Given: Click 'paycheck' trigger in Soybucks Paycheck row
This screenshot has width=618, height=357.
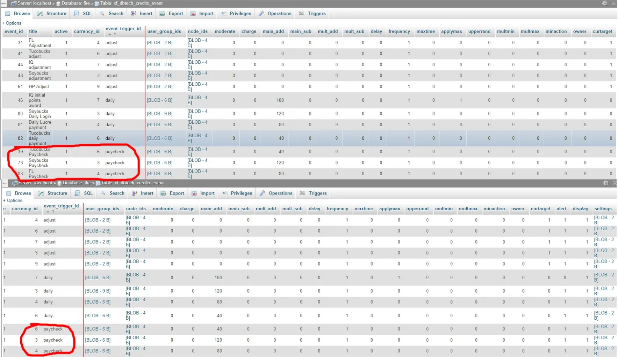Looking at the screenshot, I should pos(115,163).
